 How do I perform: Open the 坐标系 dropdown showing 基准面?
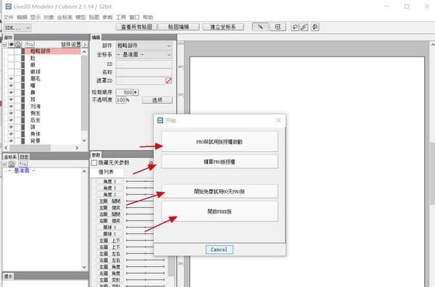(144, 55)
